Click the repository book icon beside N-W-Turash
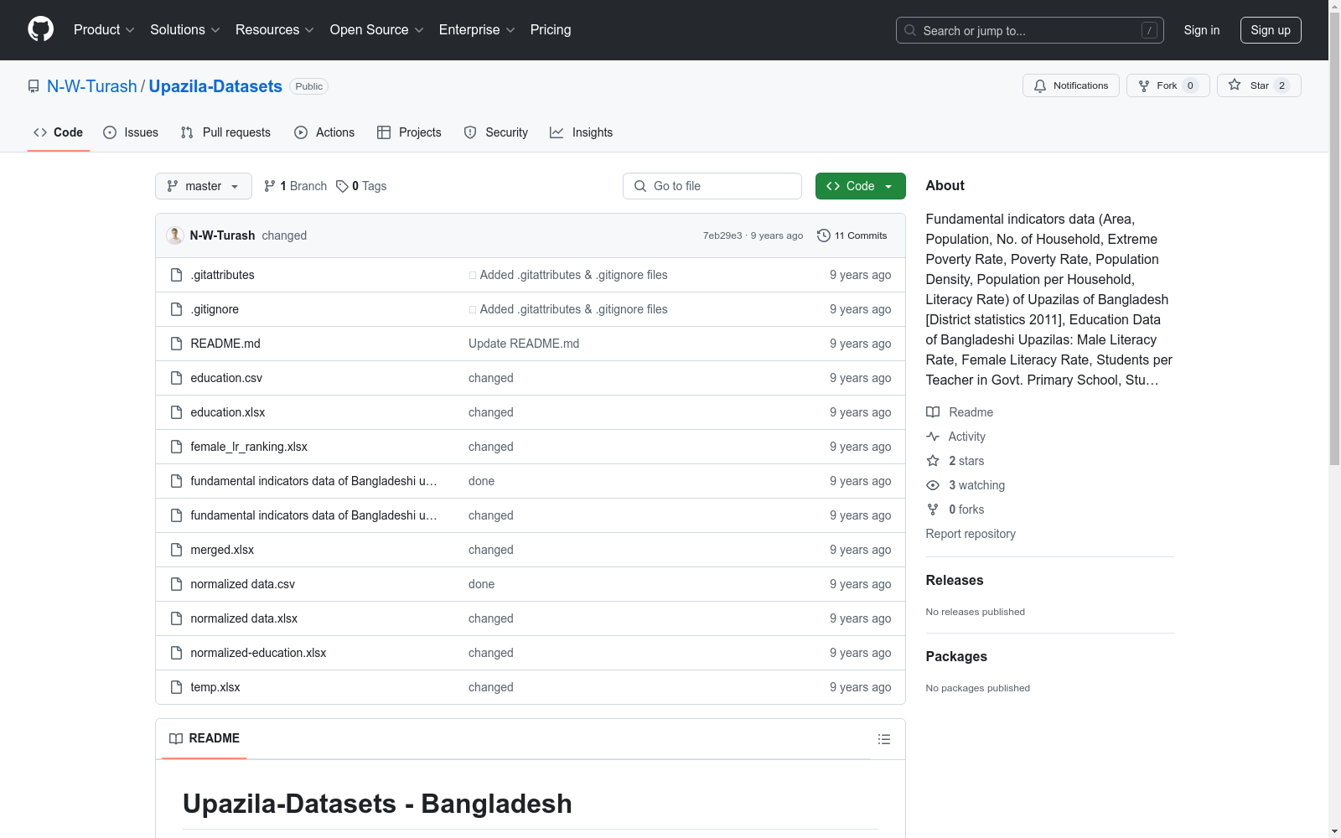This screenshot has width=1341, height=838. [34, 86]
